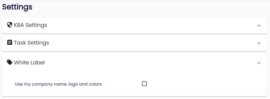The height and width of the screenshot is (99, 270).
Task: Click the Settings page heading
Action: coord(17,7)
